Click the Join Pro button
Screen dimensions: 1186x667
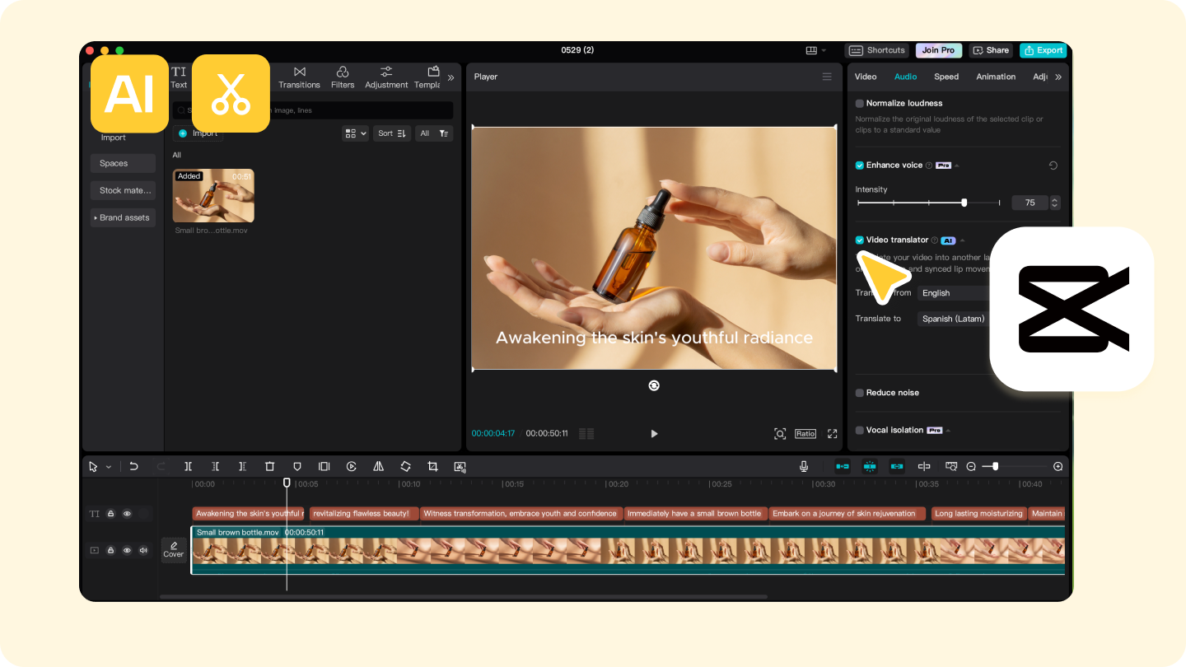[938, 50]
